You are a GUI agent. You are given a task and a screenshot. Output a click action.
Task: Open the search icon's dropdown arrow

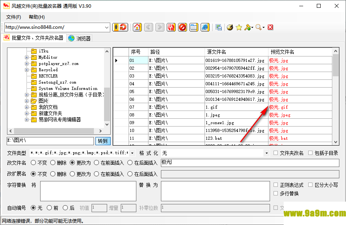[263, 28]
